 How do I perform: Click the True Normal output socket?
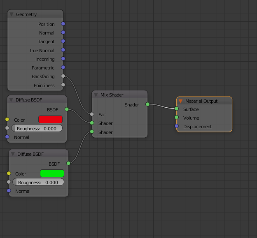[x=63, y=50]
